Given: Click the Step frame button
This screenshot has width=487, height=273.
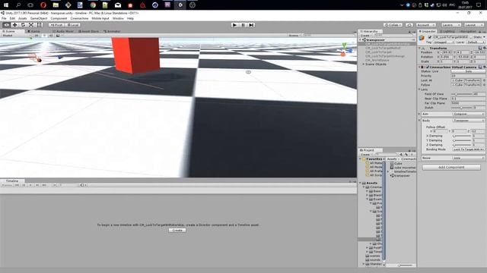Looking at the screenshot, I should click(x=251, y=25).
